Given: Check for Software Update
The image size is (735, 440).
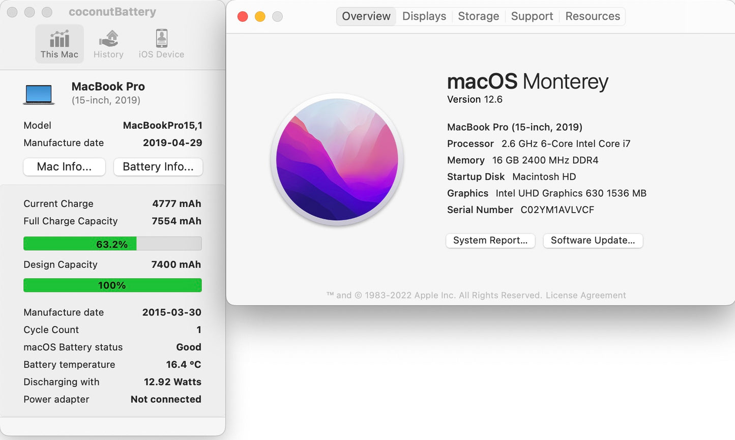Looking at the screenshot, I should (x=593, y=241).
